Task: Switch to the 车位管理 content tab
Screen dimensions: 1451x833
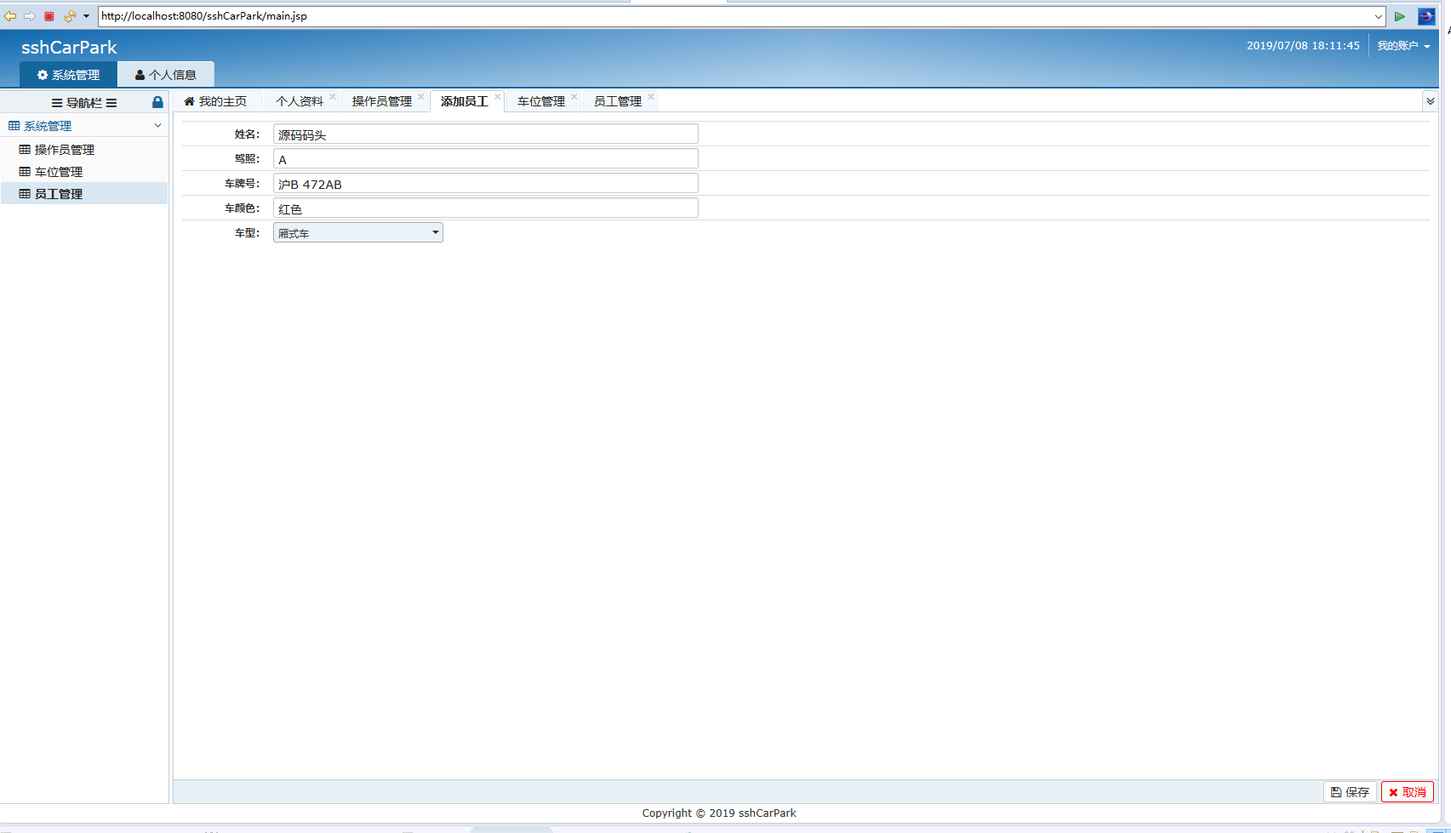Action: [540, 101]
